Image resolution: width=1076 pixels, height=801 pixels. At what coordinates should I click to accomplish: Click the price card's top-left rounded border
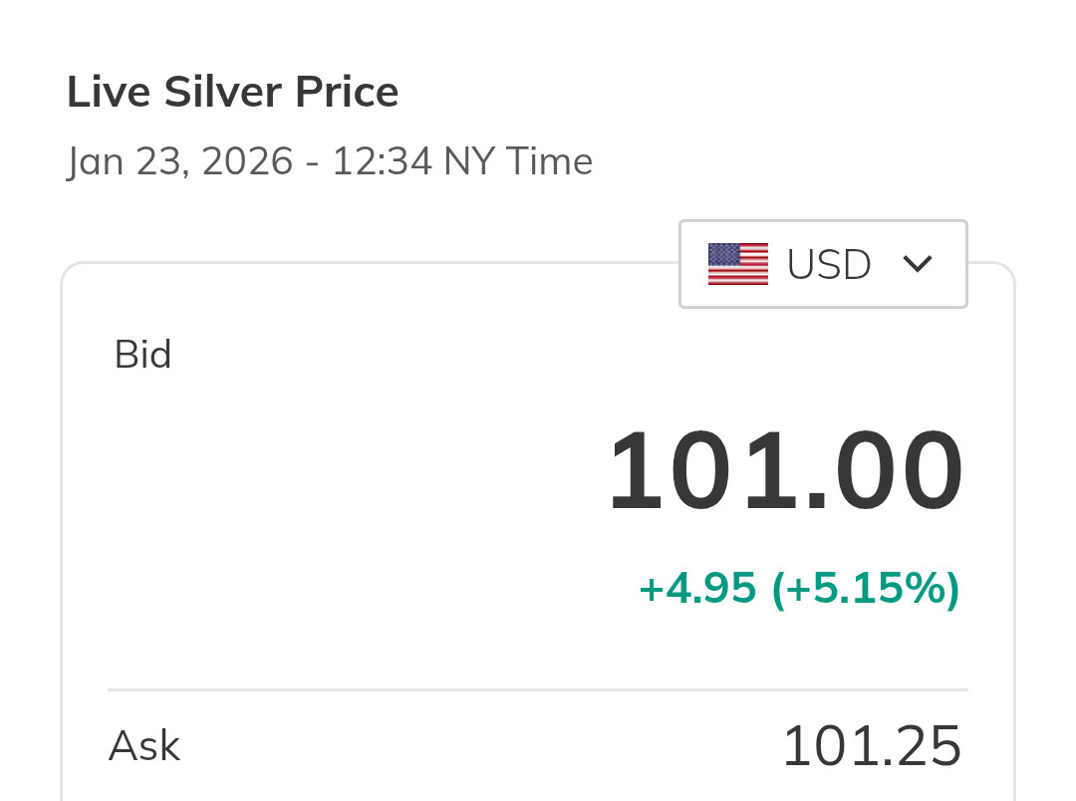68,270
